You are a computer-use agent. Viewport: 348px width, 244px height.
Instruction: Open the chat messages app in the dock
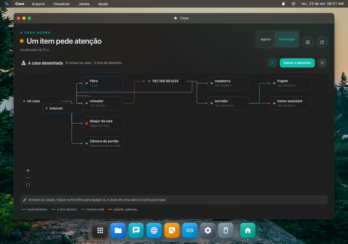[x=136, y=230]
